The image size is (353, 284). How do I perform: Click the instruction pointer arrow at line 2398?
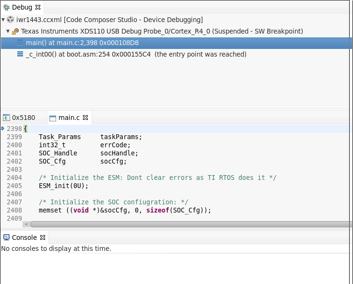3,129
